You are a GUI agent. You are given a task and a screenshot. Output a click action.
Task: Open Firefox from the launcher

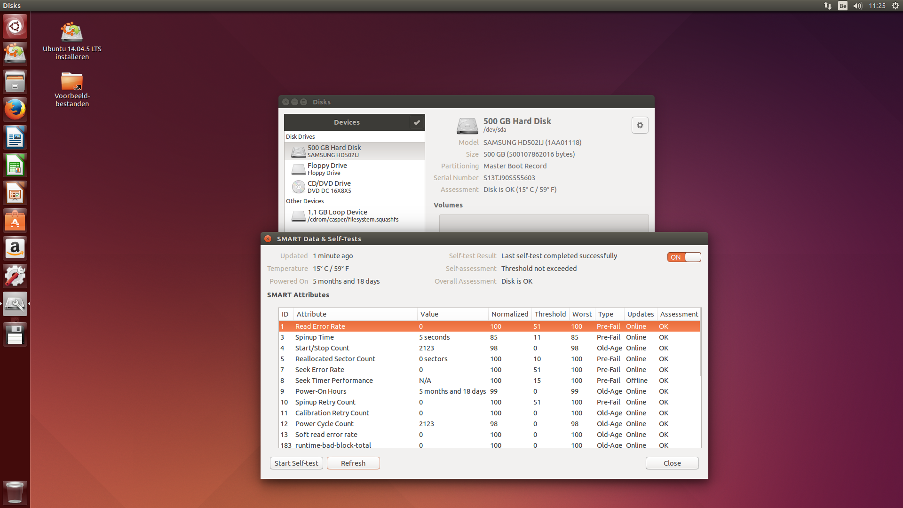(x=15, y=110)
